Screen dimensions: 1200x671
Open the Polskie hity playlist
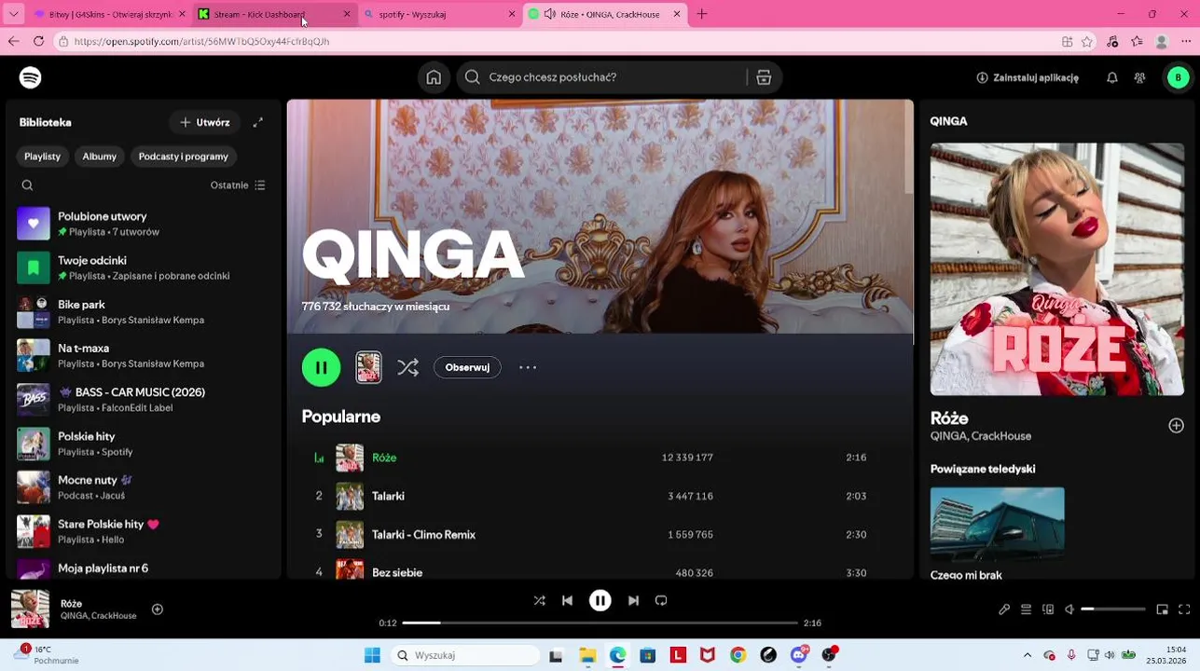coord(145,444)
